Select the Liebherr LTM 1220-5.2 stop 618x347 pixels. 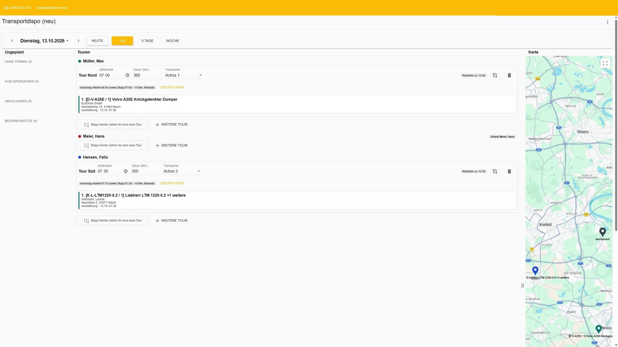297,201
